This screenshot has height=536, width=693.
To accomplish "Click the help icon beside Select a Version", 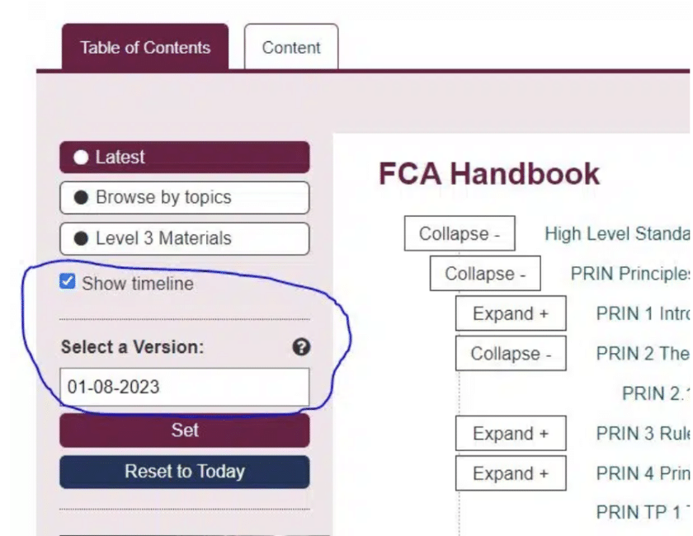I will pos(301,347).
